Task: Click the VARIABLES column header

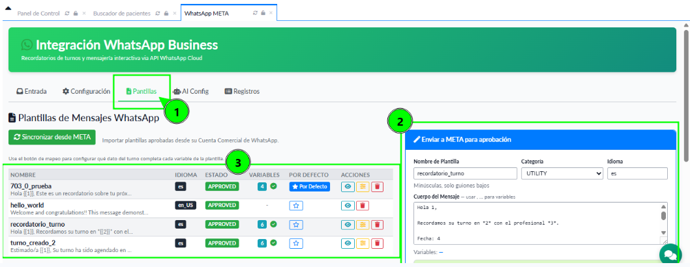Action: tap(265, 175)
